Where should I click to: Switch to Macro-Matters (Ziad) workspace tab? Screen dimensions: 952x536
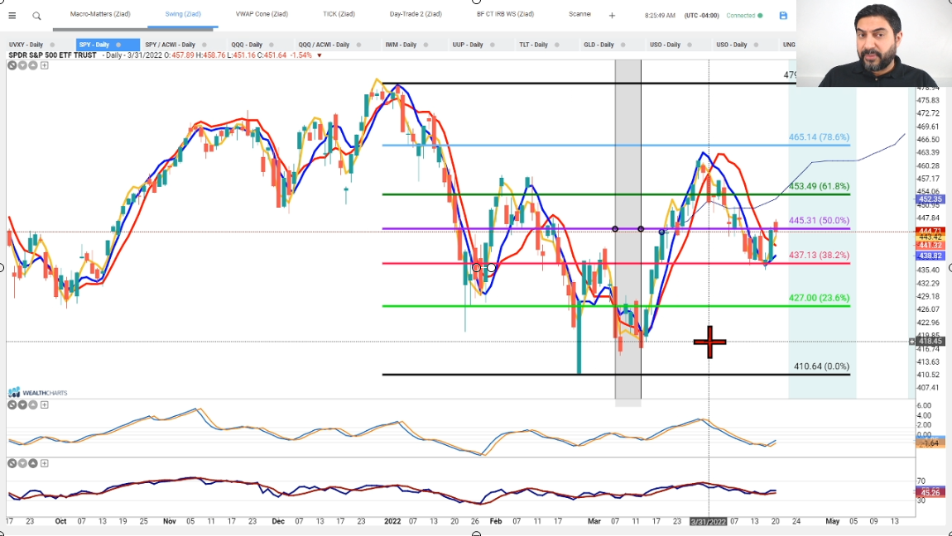click(100, 14)
